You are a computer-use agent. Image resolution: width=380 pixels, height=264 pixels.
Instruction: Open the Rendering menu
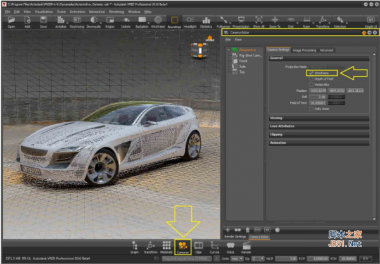tap(116, 11)
